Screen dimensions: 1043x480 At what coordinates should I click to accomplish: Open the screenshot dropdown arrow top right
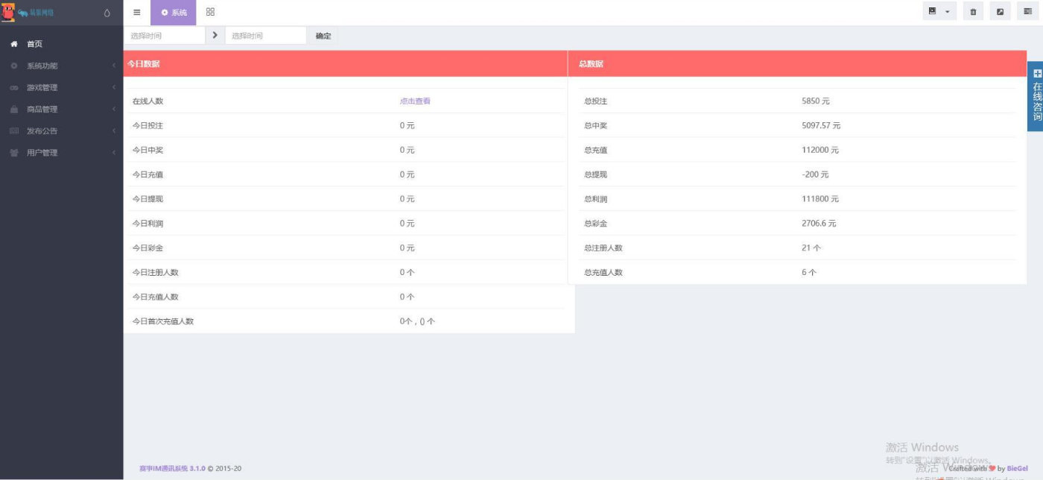point(946,12)
